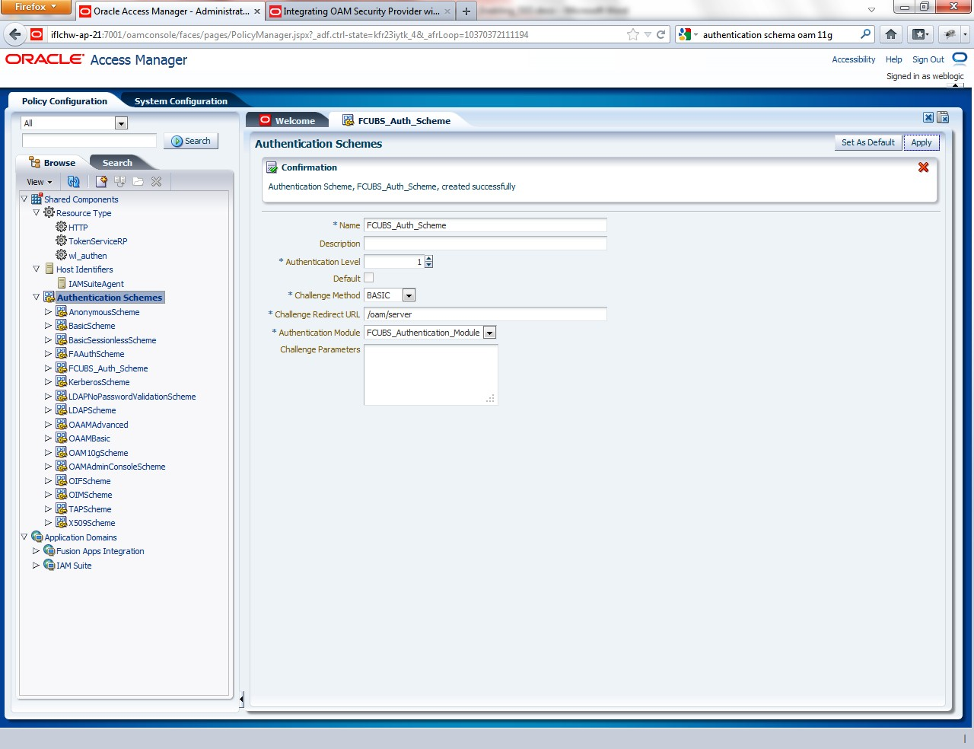Click the Refresh icon in Browse toolbar
Viewport: 974px width, 749px height.
pos(74,182)
